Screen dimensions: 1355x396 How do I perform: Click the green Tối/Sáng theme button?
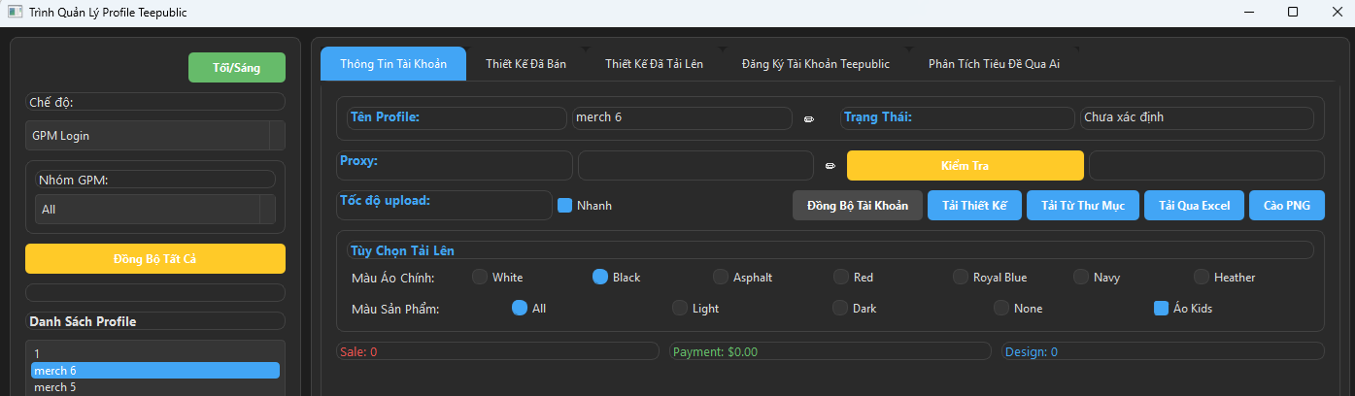pyautogui.click(x=237, y=68)
